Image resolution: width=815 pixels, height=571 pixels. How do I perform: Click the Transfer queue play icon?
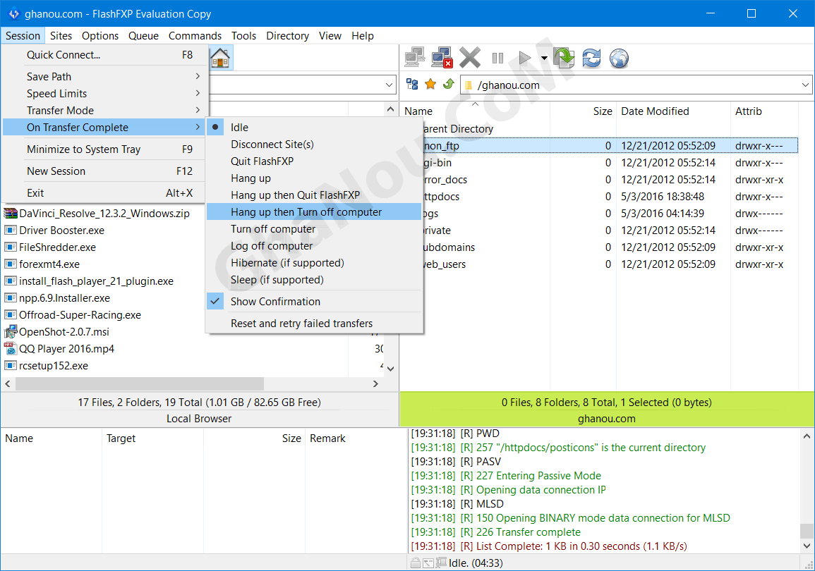525,58
